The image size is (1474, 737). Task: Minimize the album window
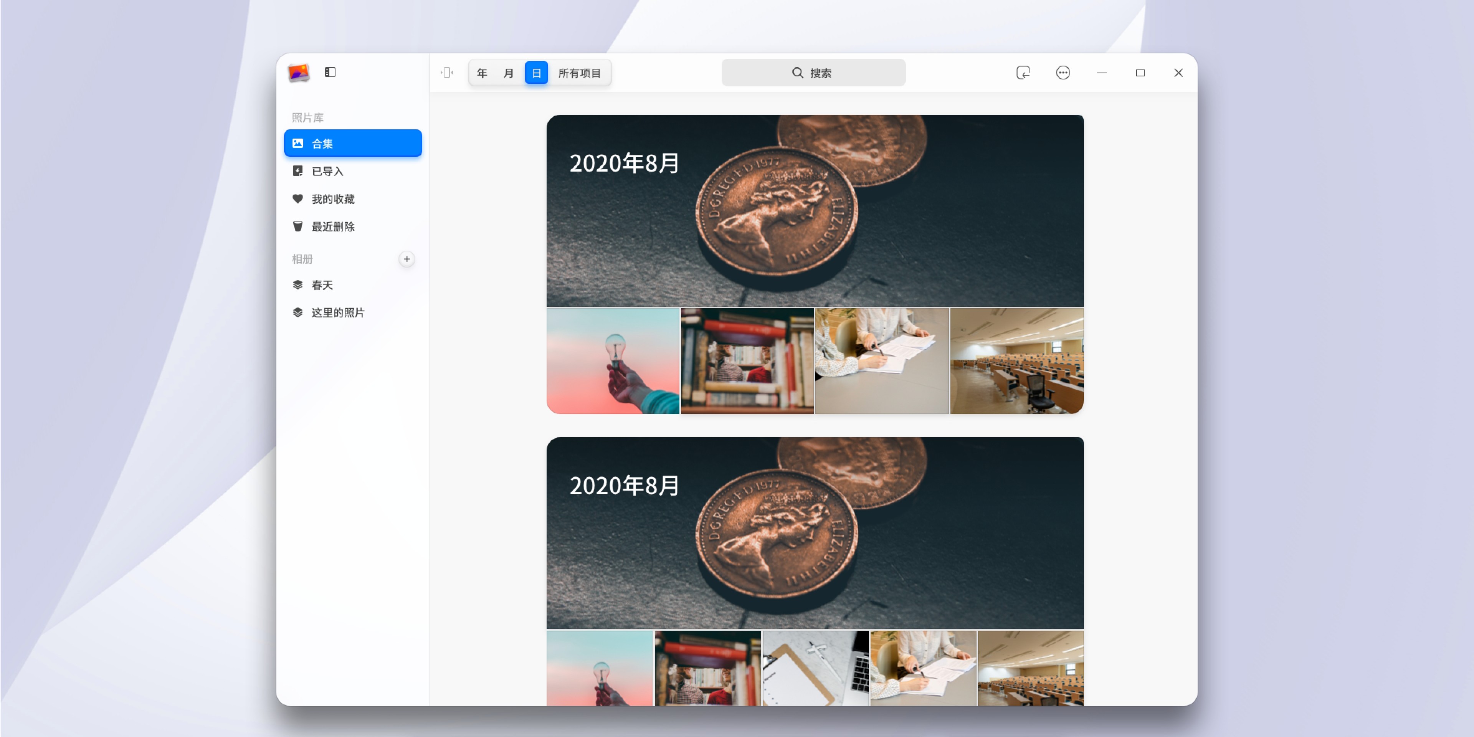click(1102, 73)
